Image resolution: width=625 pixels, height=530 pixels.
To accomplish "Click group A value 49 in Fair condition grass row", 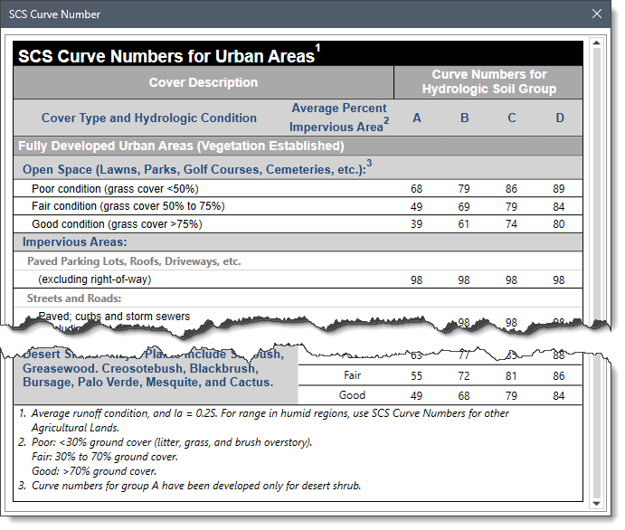I will (x=417, y=207).
